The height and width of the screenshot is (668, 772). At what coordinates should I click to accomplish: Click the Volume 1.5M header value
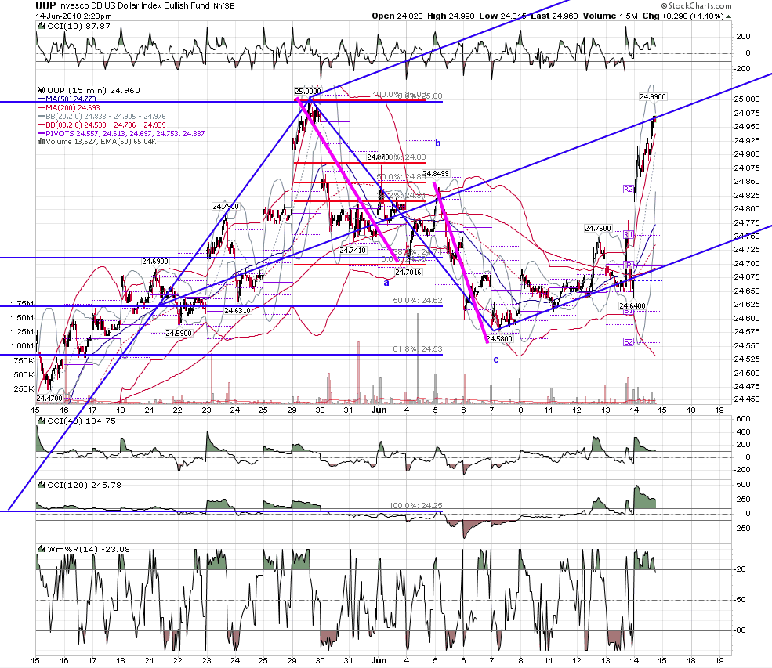[610, 16]
